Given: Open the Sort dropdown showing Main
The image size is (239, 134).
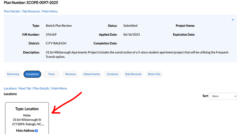Looking at the screenshot, I should (223, 96).
